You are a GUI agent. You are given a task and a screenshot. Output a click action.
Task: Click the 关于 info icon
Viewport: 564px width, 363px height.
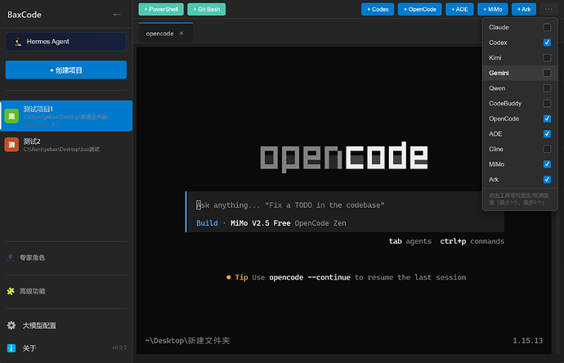11,348
